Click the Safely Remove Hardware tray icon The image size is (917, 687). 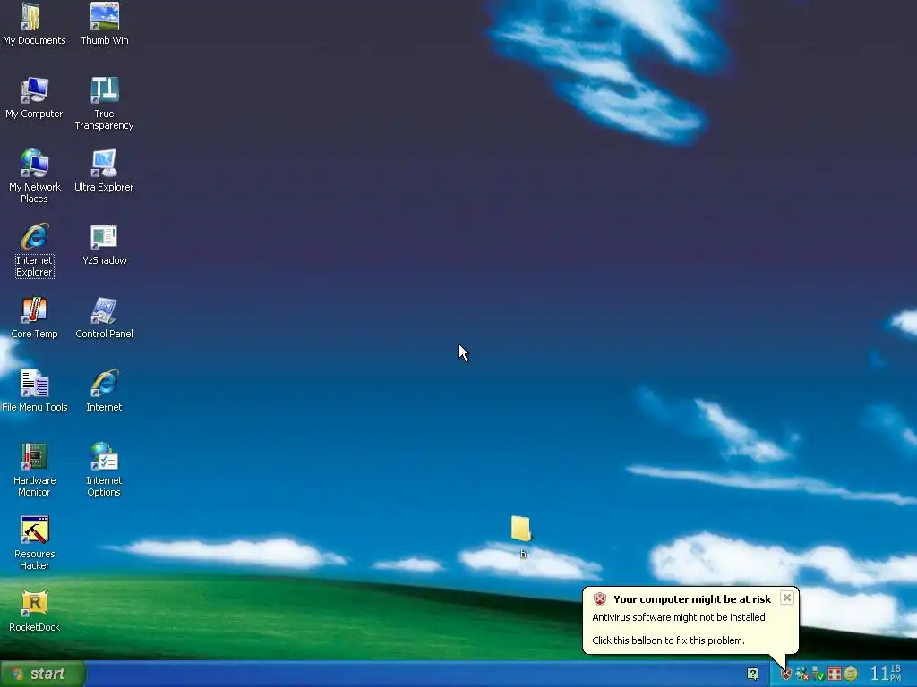click(x=818, y=674)
